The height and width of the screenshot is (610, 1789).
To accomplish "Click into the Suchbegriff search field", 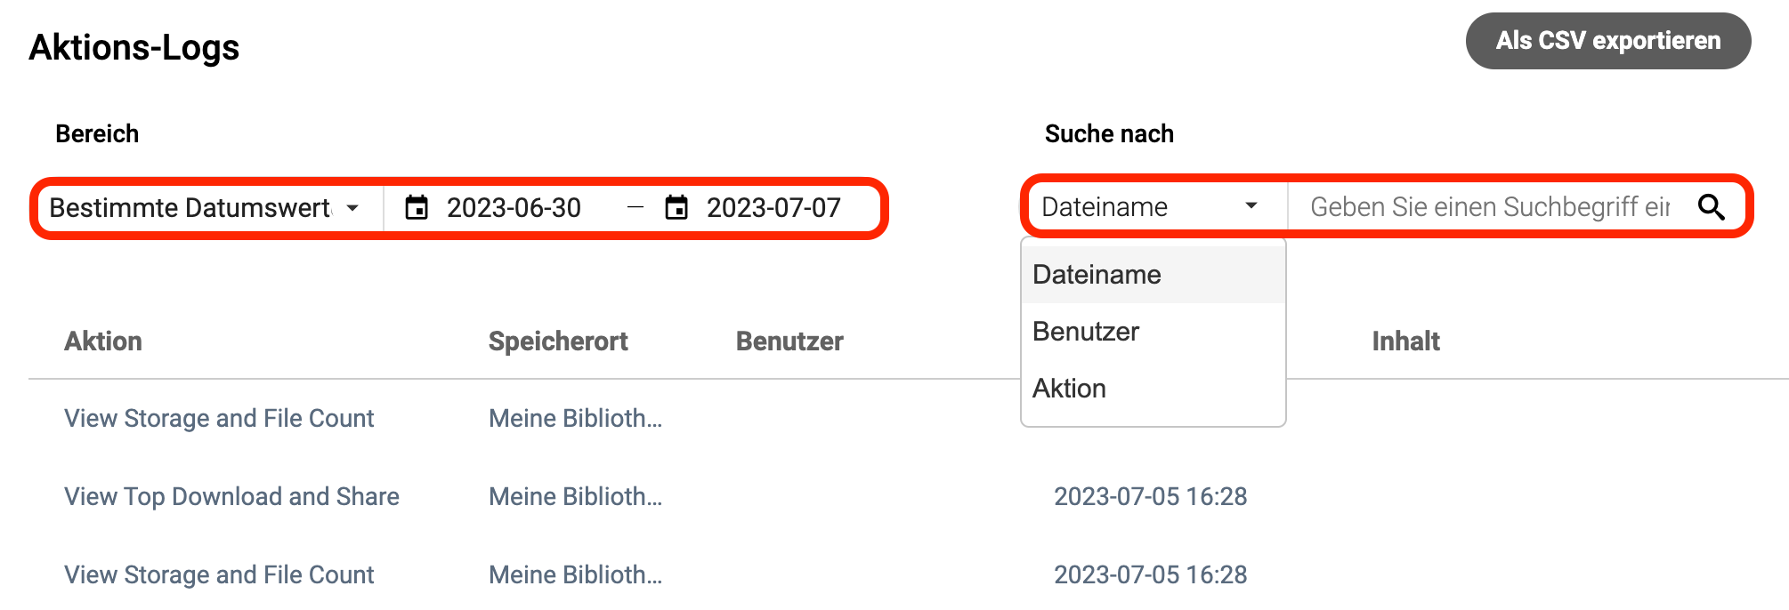I will point(1491,207).
